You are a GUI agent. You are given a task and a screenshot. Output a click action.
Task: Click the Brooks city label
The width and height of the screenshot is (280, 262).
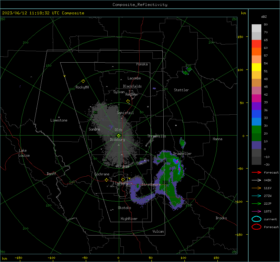click(221, 218)
